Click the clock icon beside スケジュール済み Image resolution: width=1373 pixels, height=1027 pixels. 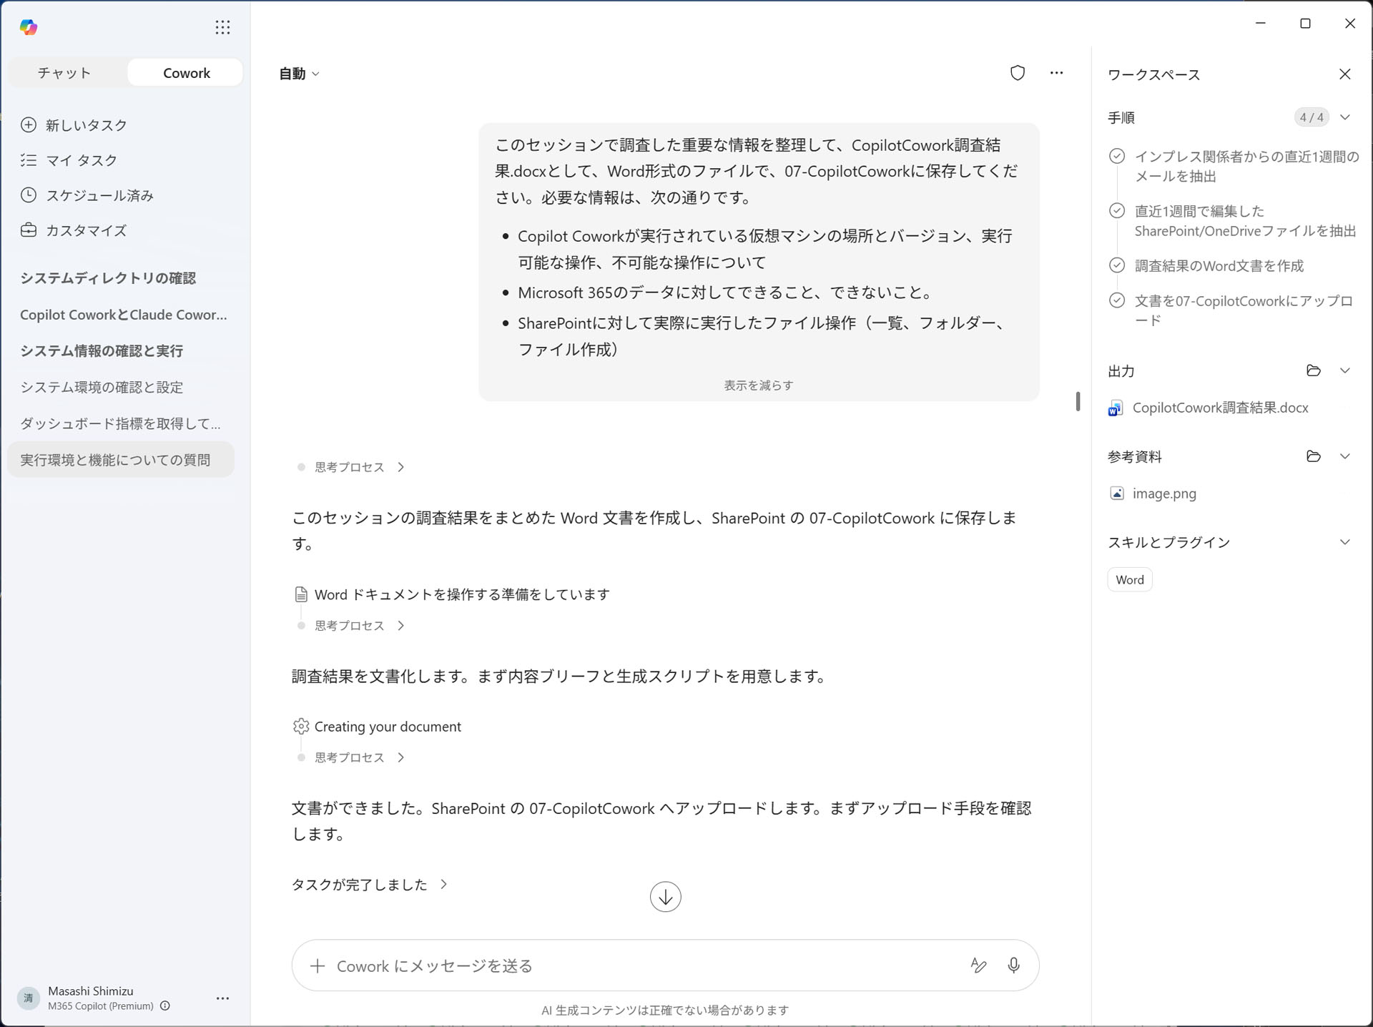[x=29, y=195]
